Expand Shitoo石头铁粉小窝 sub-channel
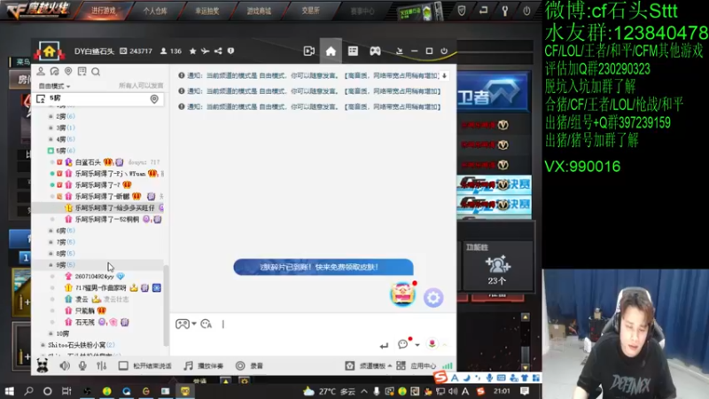 43,345
